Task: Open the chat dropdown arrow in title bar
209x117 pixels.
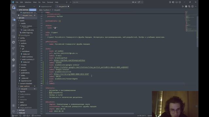Action: (142, 2)
